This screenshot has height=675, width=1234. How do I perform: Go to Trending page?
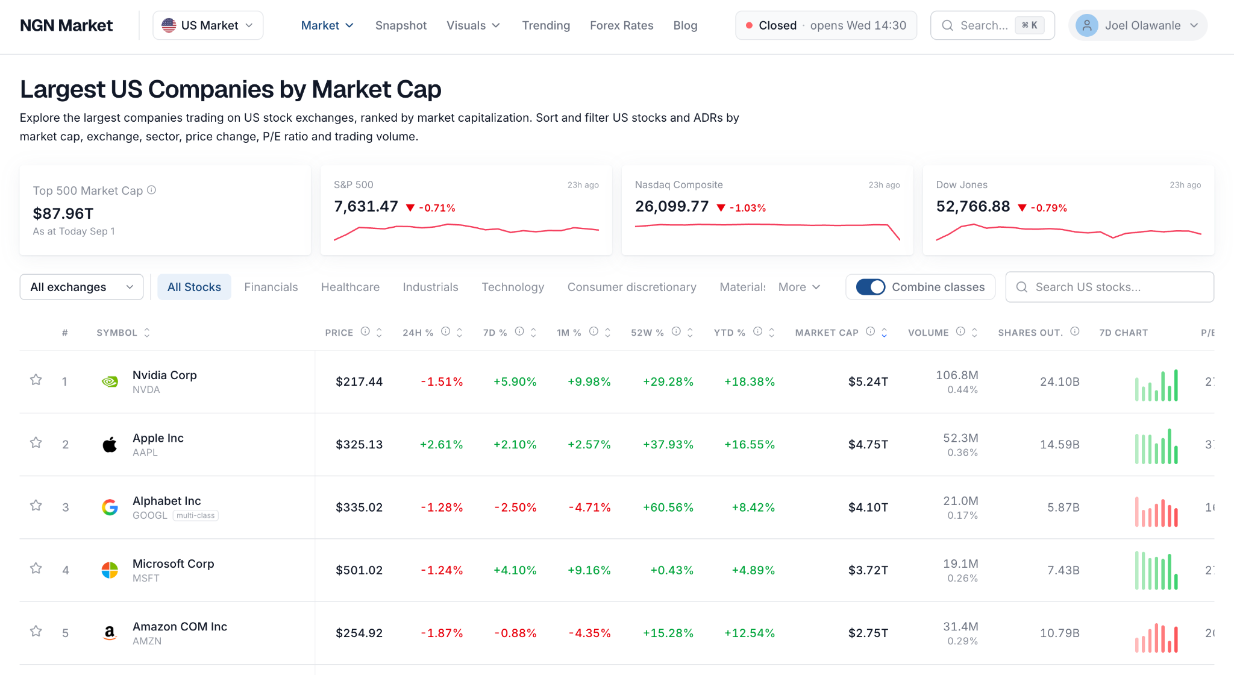pos(546,25)
